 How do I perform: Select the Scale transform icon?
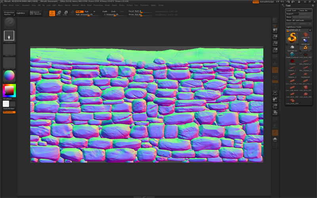(65, 13)
